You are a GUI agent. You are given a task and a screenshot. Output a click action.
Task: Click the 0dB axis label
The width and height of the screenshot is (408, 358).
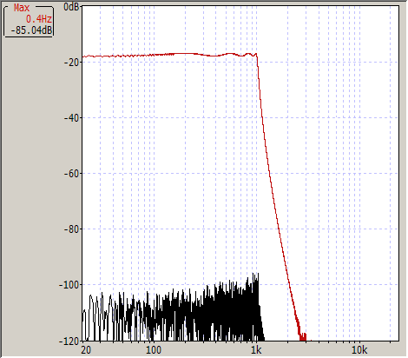coord(71,7)
